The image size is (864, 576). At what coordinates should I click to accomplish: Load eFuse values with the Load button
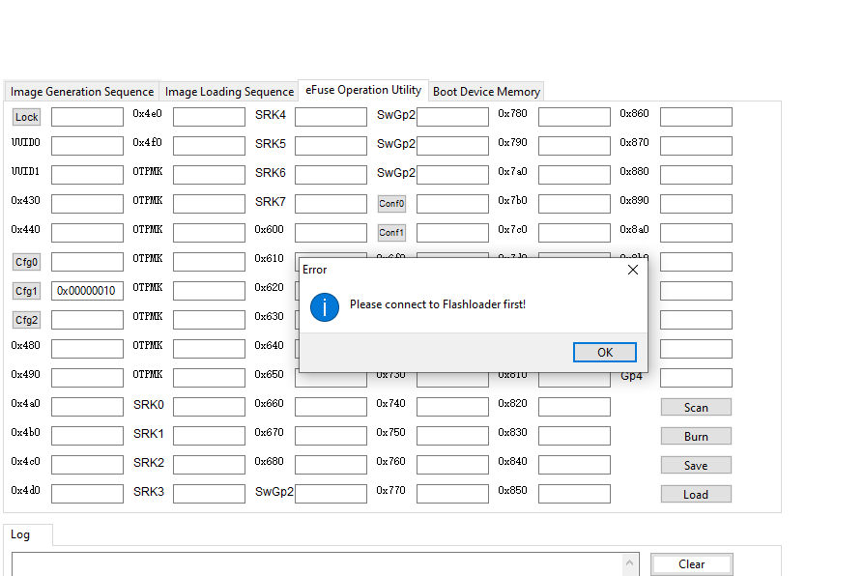pyautogui.click(x=696, y=494)
